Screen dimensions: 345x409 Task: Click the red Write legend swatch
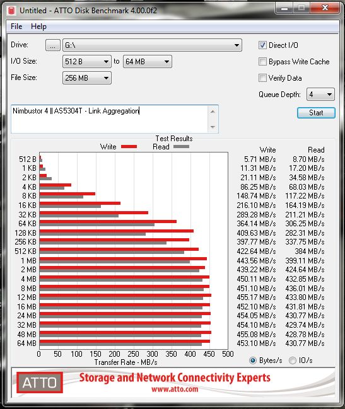129,147
